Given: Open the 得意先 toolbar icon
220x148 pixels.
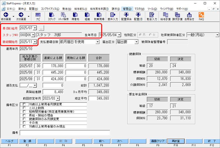Looking at the screenshot, I should (75, 17).
